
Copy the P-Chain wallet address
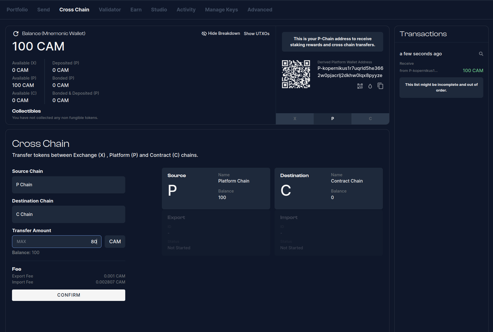380,86
